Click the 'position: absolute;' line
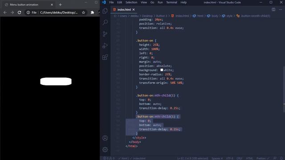The image size is (285, 160). coord(155,66)
